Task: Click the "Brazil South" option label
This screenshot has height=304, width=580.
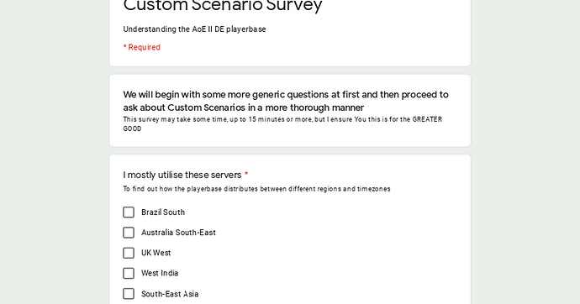Action: 163,212
